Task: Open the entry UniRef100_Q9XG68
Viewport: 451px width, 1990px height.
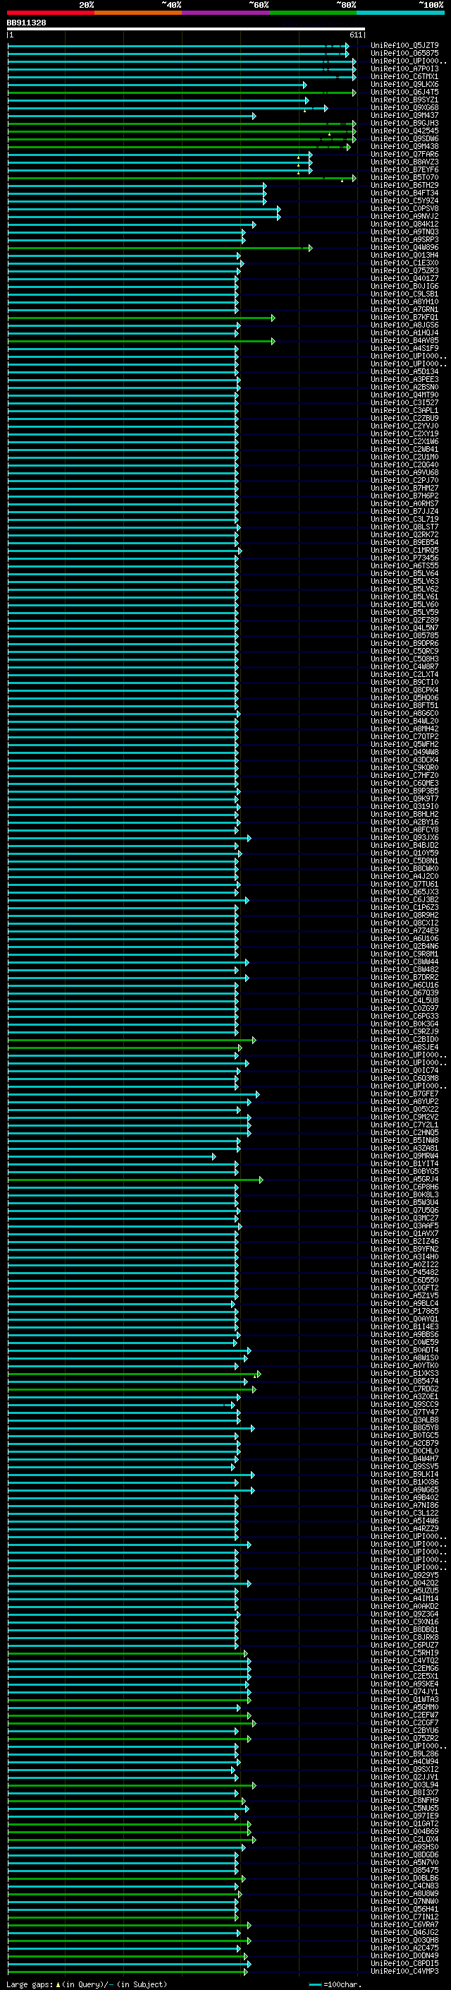Action: [404, 107]
